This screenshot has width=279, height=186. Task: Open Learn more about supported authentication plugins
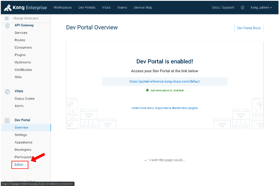tap(165, 108)
